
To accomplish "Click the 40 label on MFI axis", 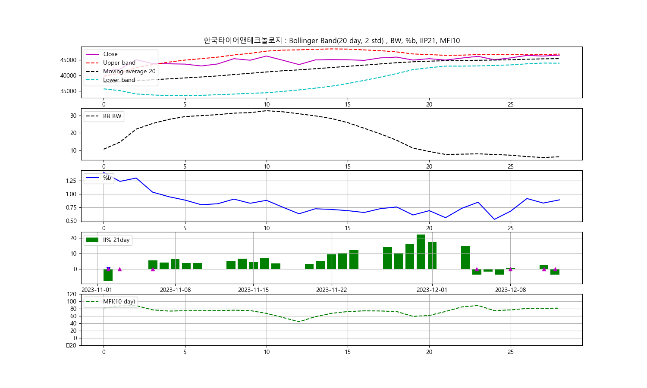I will coord(73,323).
